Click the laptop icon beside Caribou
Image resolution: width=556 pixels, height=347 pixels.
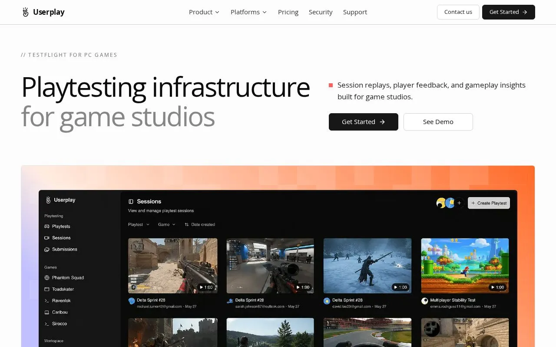(x=47, y=312)
